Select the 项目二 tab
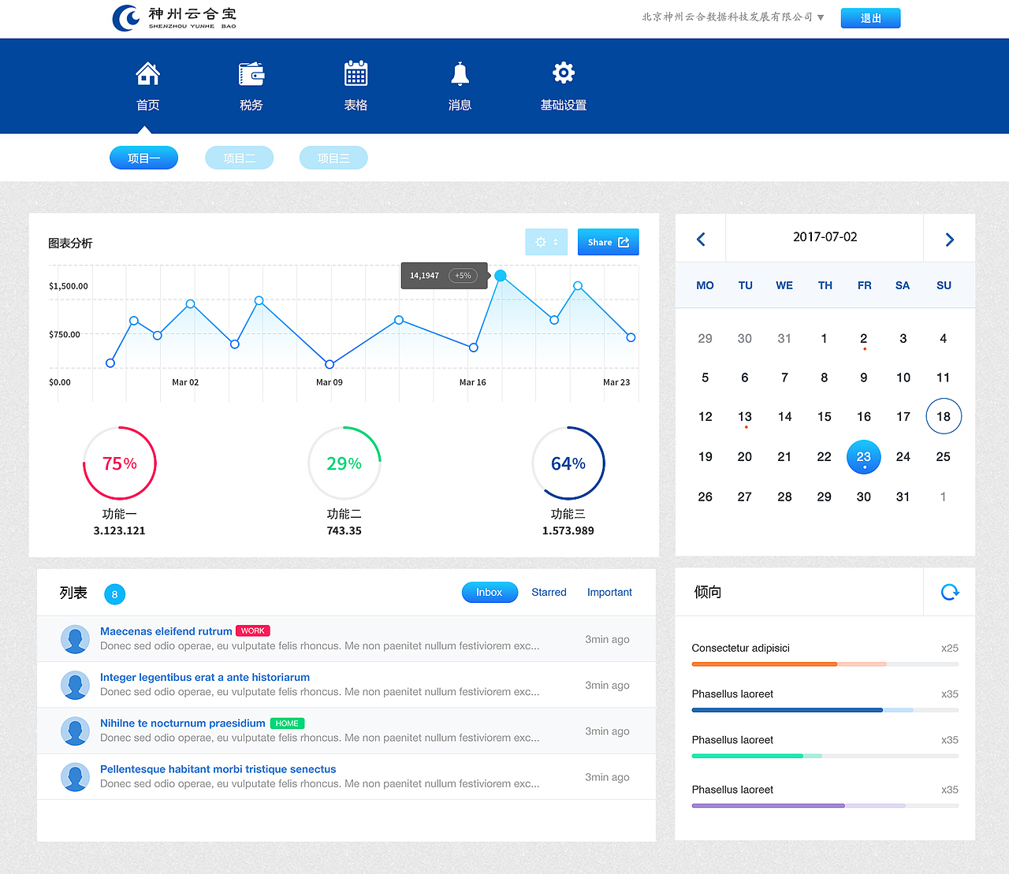This screenshot has height=874, width=1009. click(239, 158)
